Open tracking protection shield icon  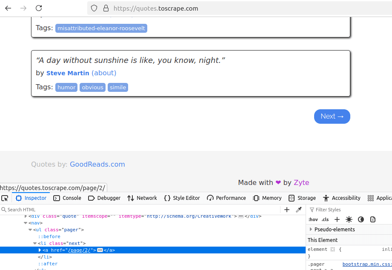[94, 8]
